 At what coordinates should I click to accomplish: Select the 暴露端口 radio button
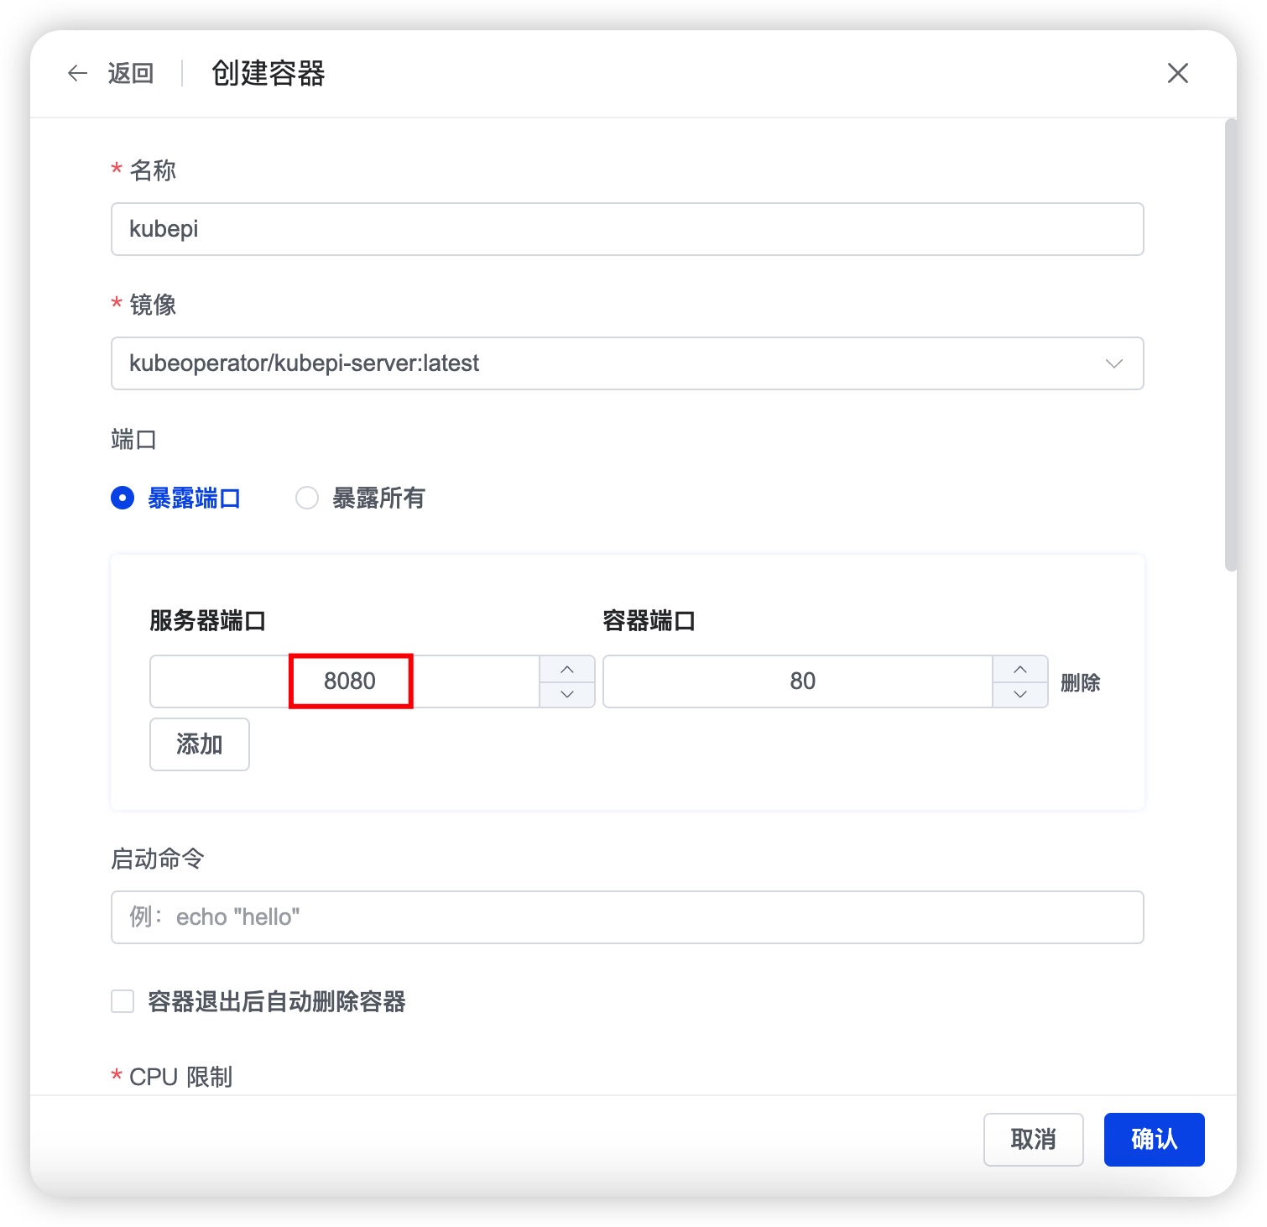tap(123, 498)
